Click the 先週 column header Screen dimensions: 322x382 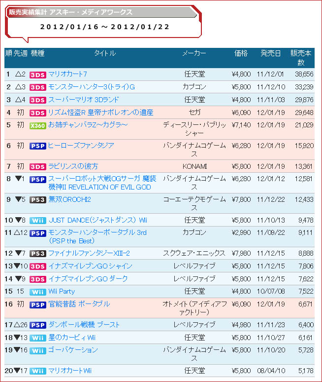pos(20,53)
